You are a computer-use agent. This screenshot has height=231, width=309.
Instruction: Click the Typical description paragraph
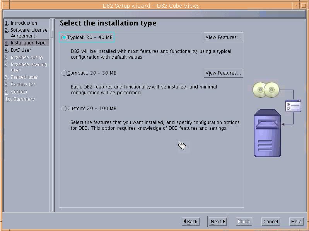151,54
